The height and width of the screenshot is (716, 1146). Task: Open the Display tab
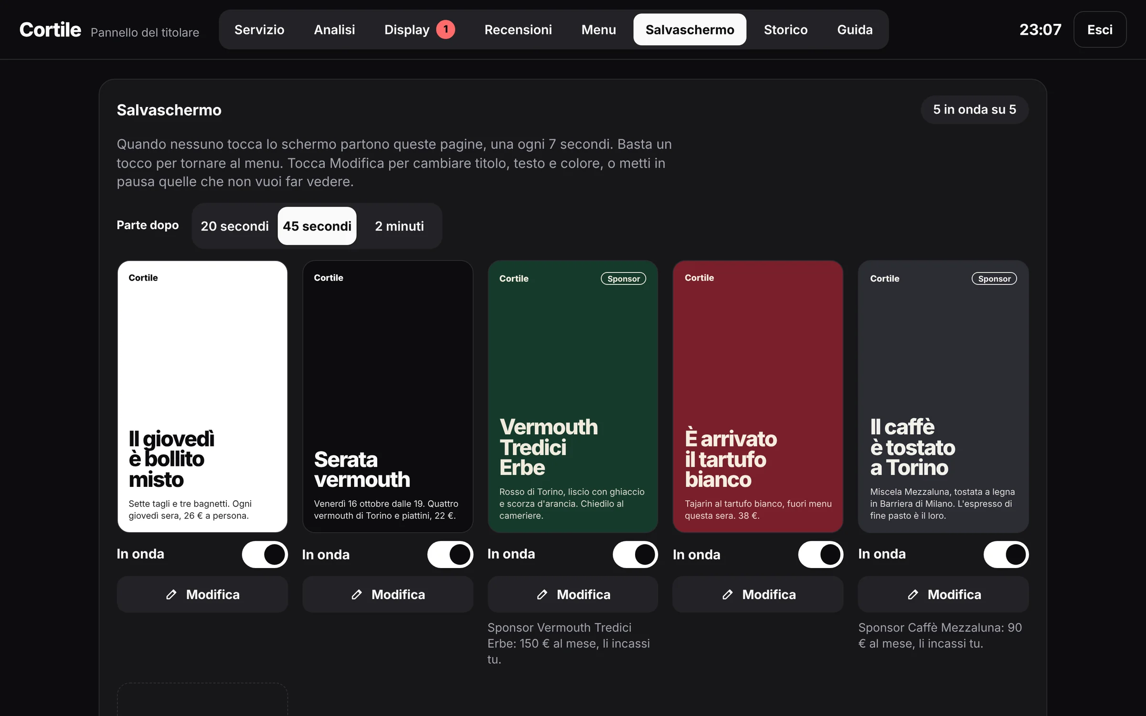tap(419, 30)
